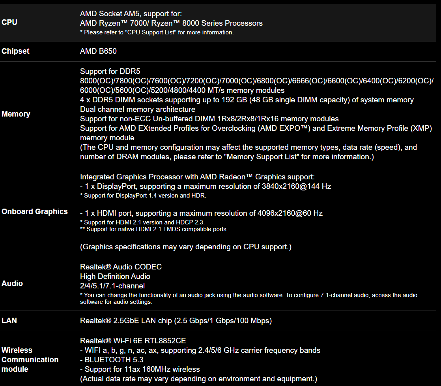Click the Onboard Graphics row label

pyautogui.click(x=35, y=212)
